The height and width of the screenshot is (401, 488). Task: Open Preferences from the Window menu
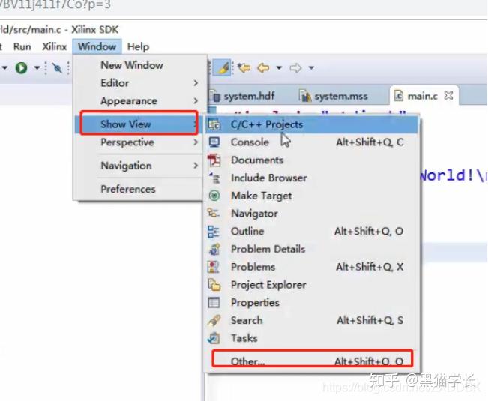click(x=140, y=189)
